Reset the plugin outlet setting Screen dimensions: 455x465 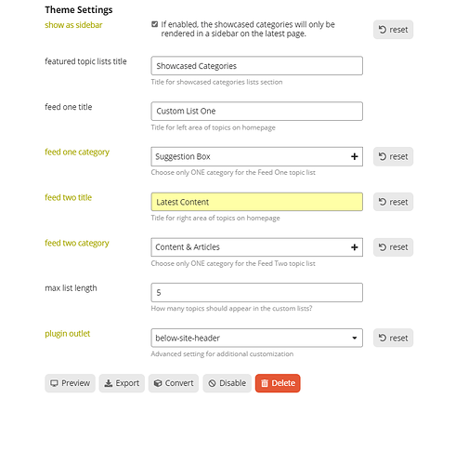point(393,338)
